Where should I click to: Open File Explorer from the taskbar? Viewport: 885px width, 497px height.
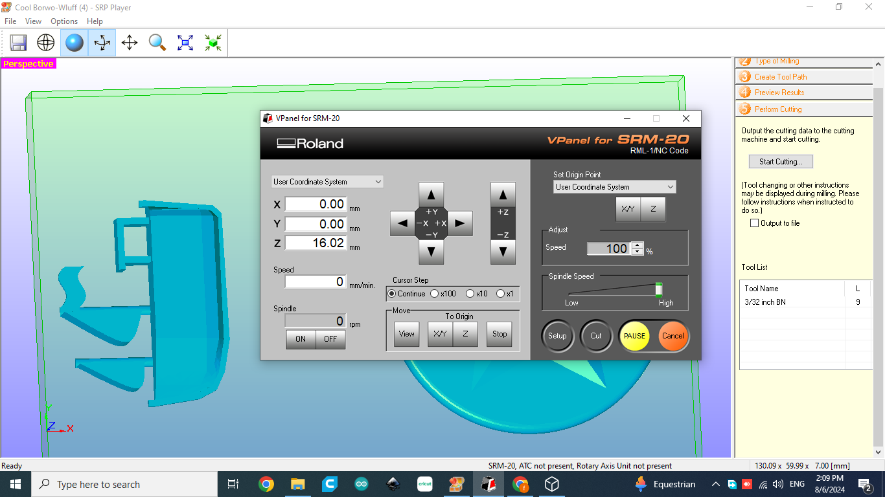tap(297, 484)
